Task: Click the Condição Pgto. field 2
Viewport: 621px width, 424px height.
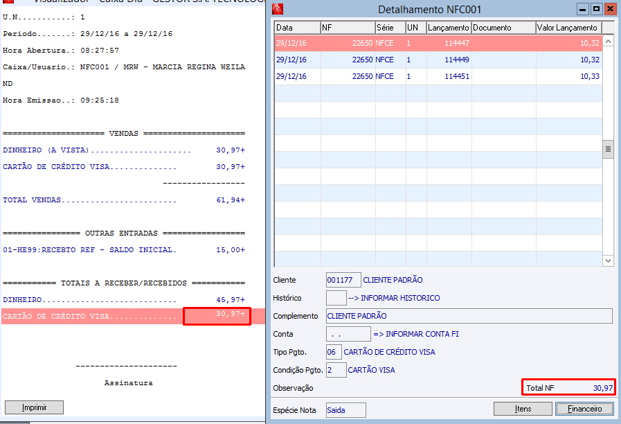Action: [x=336, y=370]
